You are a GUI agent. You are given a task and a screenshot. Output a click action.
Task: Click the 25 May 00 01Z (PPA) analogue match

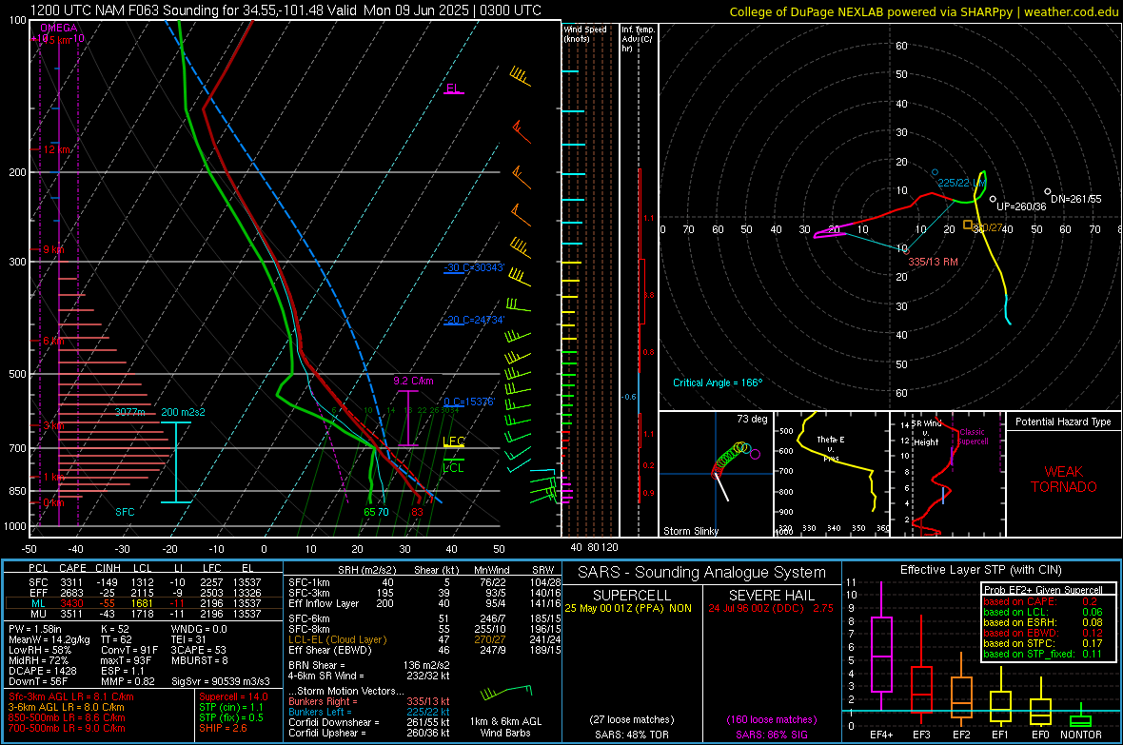coord(628,608)
